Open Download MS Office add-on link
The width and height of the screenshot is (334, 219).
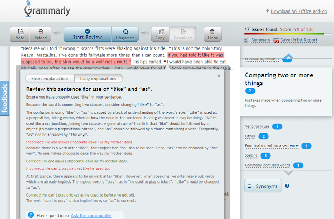tap(299, 11)
